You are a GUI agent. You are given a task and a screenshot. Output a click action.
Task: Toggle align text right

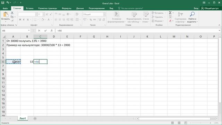coord(64,19)
